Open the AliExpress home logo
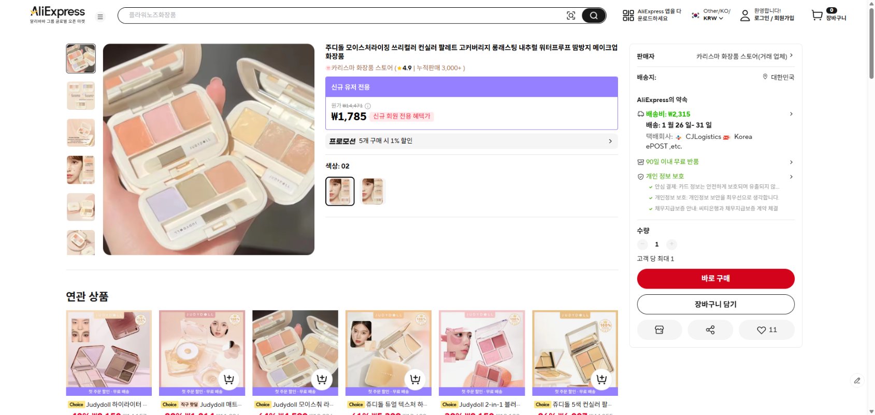The height and width of the screenshot is (415, 875). (x=58, y=15)
